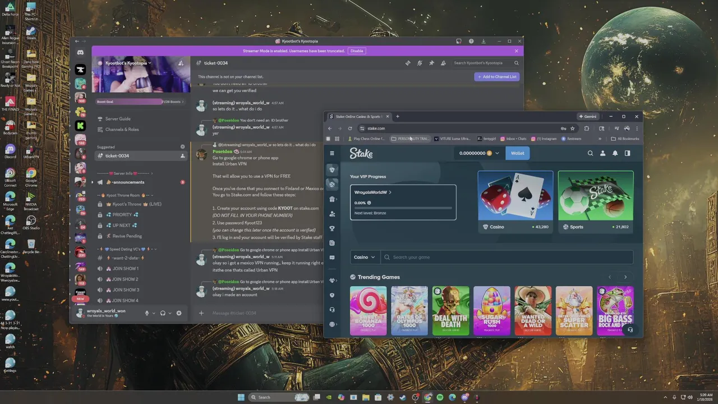Open new Chrome tab with plus

[x=398, y=117]
